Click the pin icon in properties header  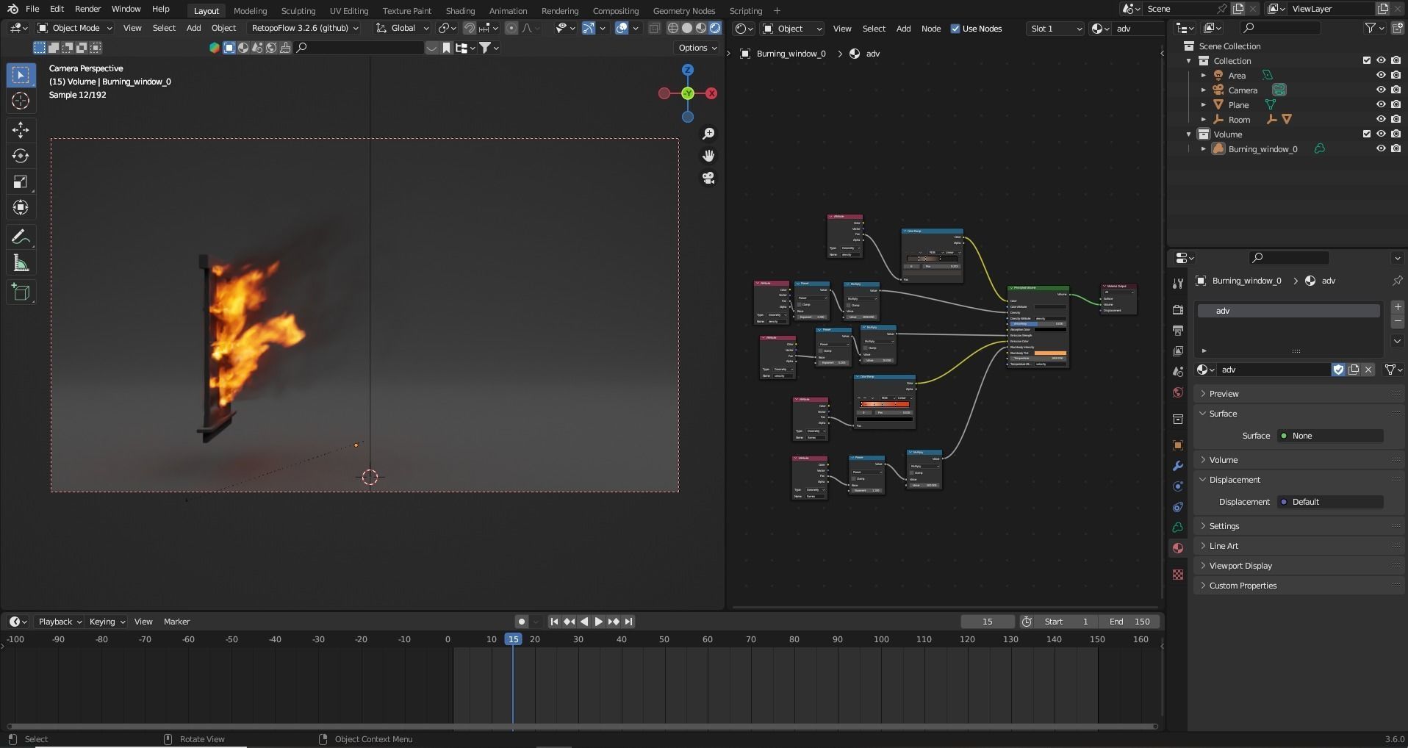pos(1397,281)
